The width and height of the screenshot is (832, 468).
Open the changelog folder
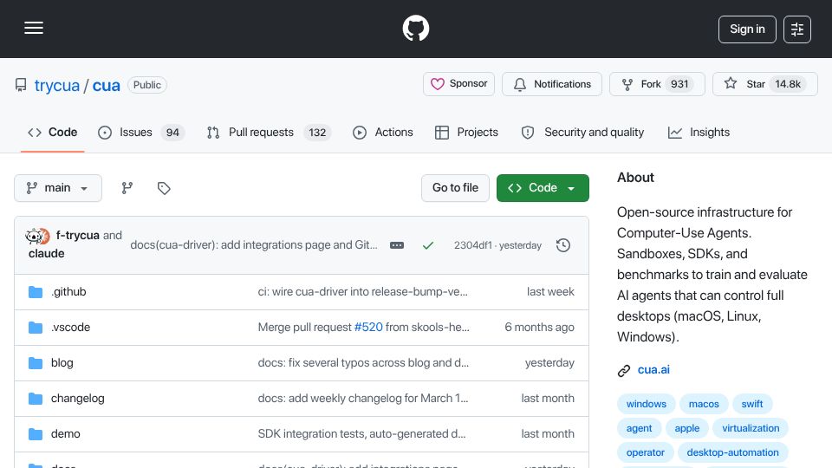(77, 399)
